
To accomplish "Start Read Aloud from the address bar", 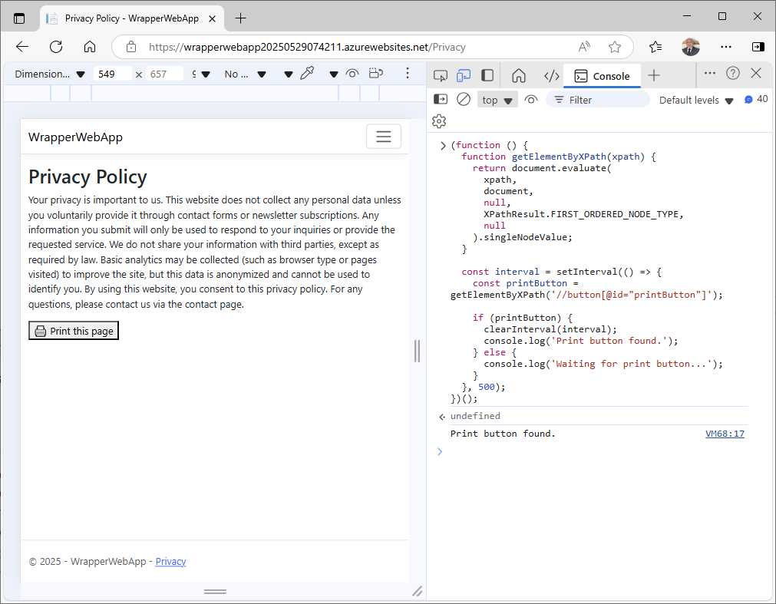I will click(x=584, y=47).
